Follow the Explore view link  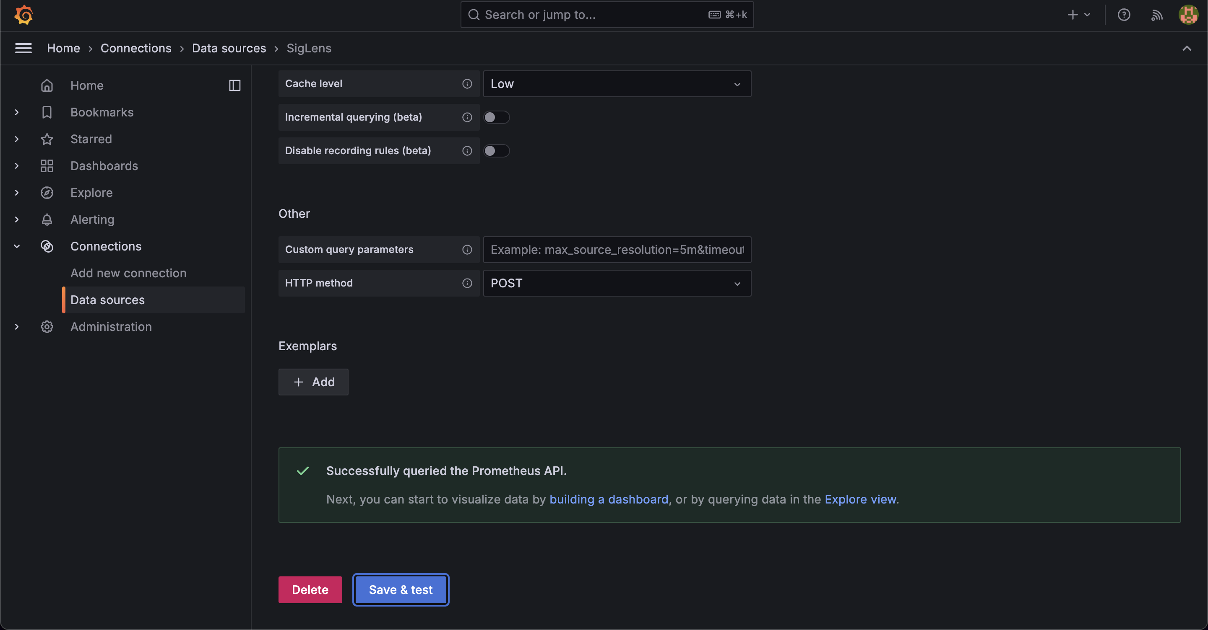coord(861,499)
